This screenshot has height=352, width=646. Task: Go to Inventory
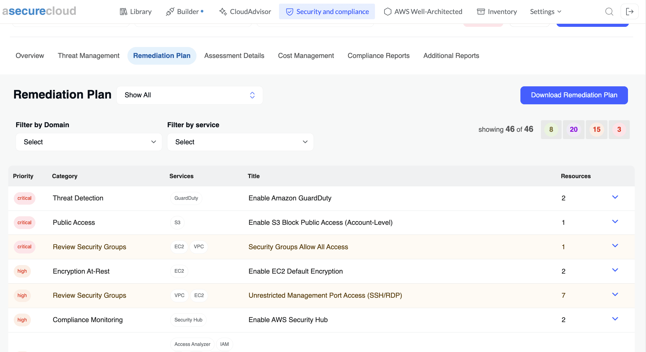click(497, 12)
